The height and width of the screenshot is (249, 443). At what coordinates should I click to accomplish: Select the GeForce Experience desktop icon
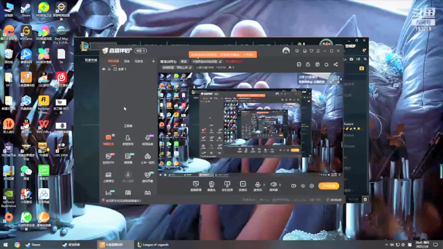coord(8,199)
